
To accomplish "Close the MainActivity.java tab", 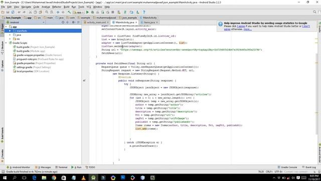I will tap(136, 22).
